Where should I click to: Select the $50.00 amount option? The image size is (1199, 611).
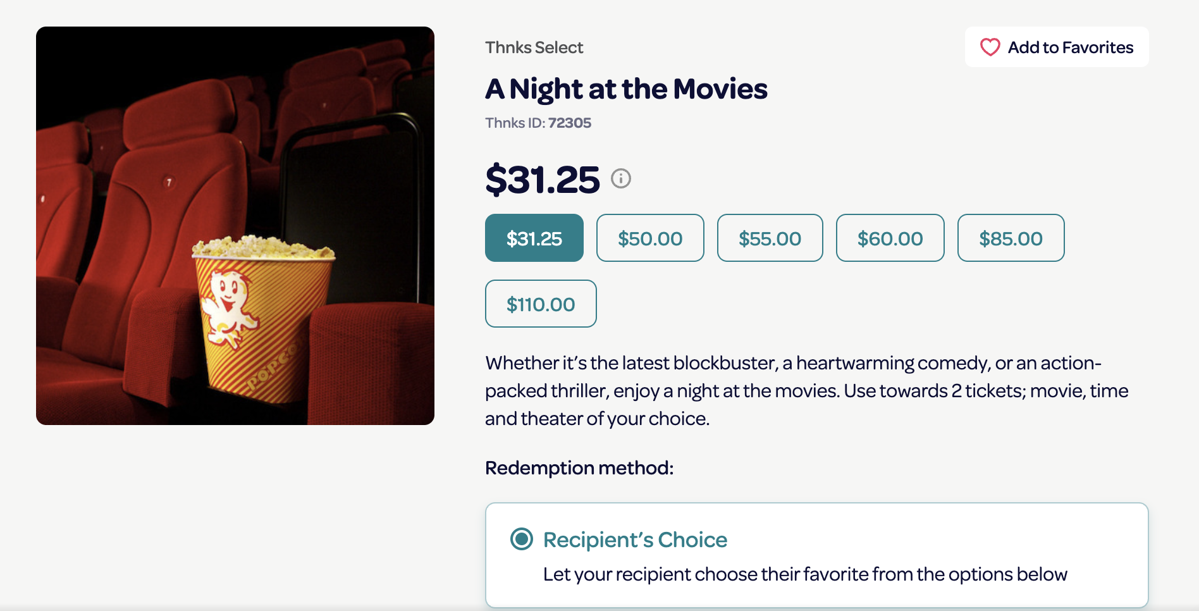pos(649,238)
